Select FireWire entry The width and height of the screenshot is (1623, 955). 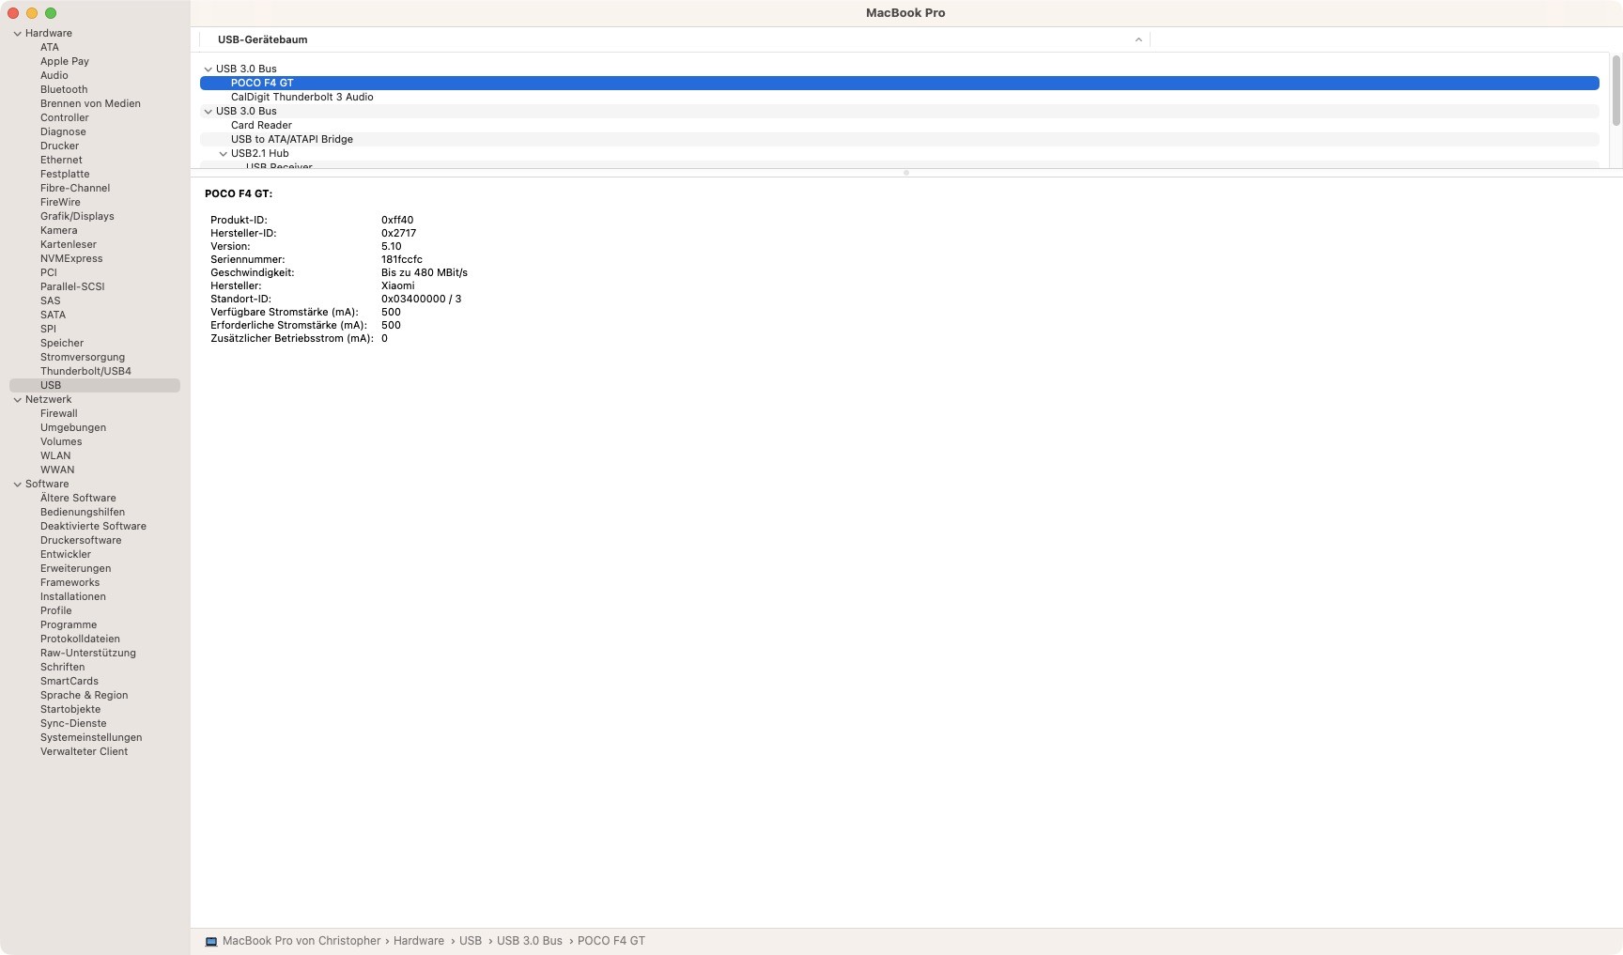(x=60, y=202)
